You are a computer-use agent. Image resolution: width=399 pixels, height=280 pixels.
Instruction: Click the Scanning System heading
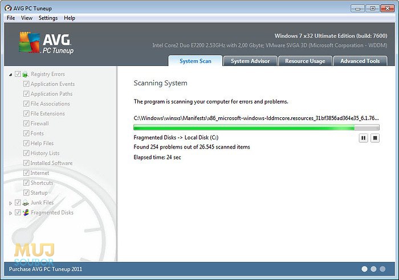coord(161,83)
